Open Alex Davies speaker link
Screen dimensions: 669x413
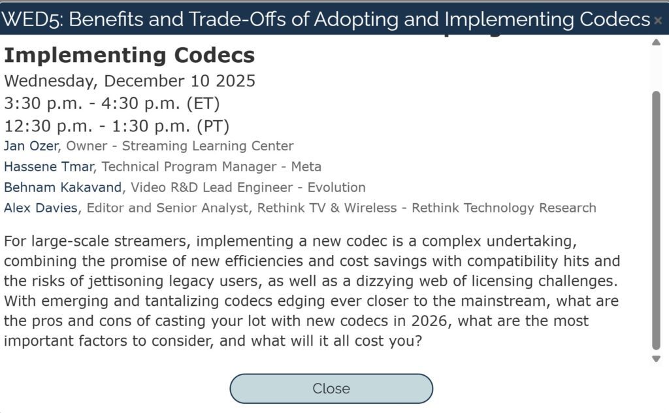[41, 208]
